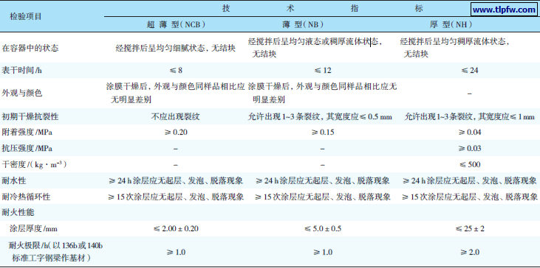540x268 pixels.
Task: Click the ≤ 12 value cell
Action: click(322, 71)
